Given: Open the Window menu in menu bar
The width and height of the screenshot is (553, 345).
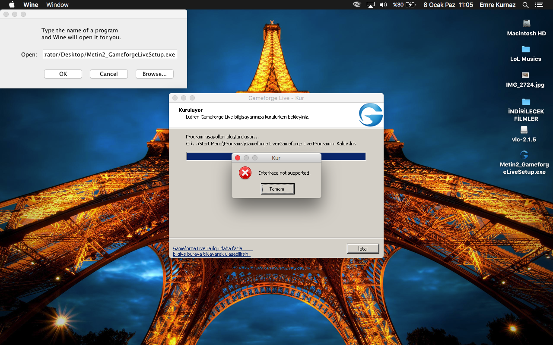Looking at the screenshot, I should click(x=57, y=5).
